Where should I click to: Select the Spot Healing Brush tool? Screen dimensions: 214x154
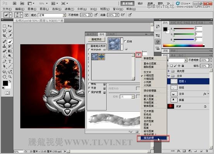pos(4,41)
